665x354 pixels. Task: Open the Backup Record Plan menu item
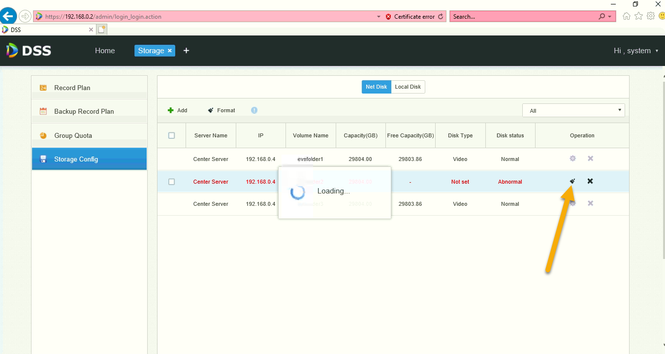(x=90, y=111)
